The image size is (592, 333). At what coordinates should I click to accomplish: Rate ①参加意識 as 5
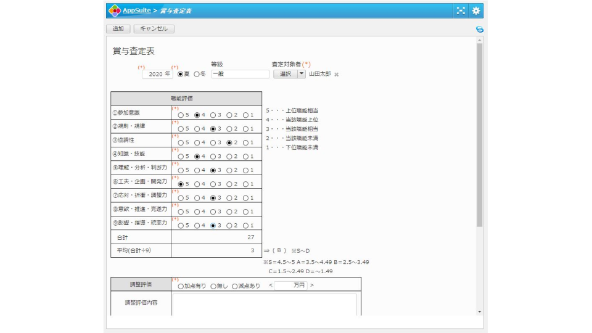click(181, 115)
